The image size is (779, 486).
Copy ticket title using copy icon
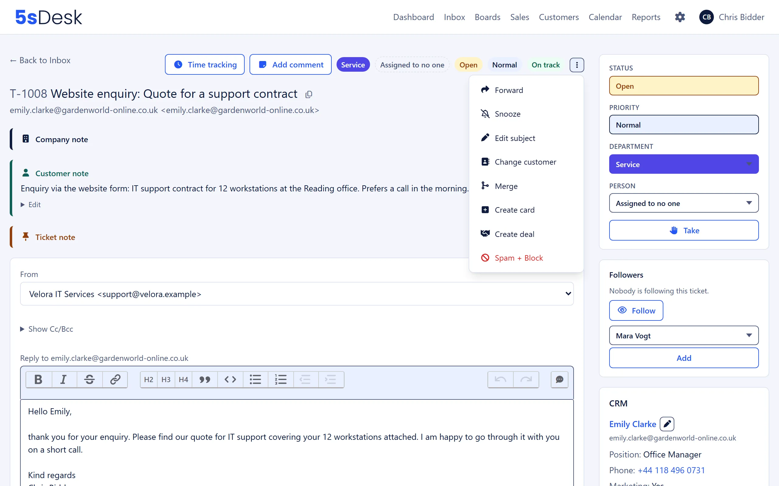[309, 94]
